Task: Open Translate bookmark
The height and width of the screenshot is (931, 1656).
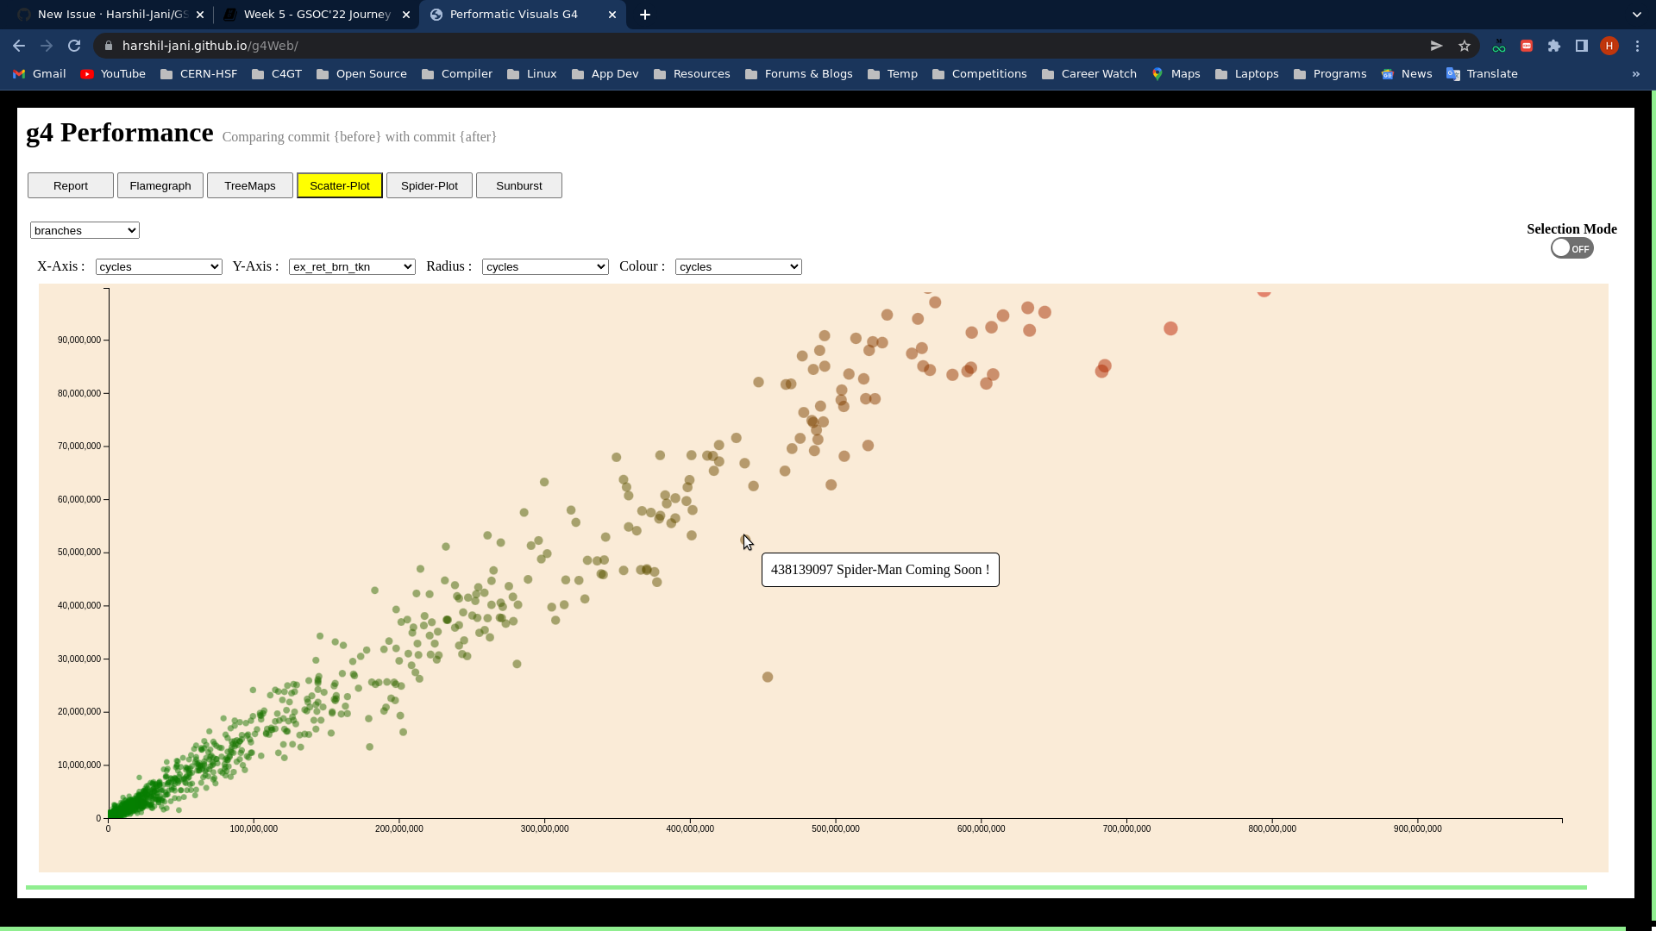Action: [x=1482, y=74]
